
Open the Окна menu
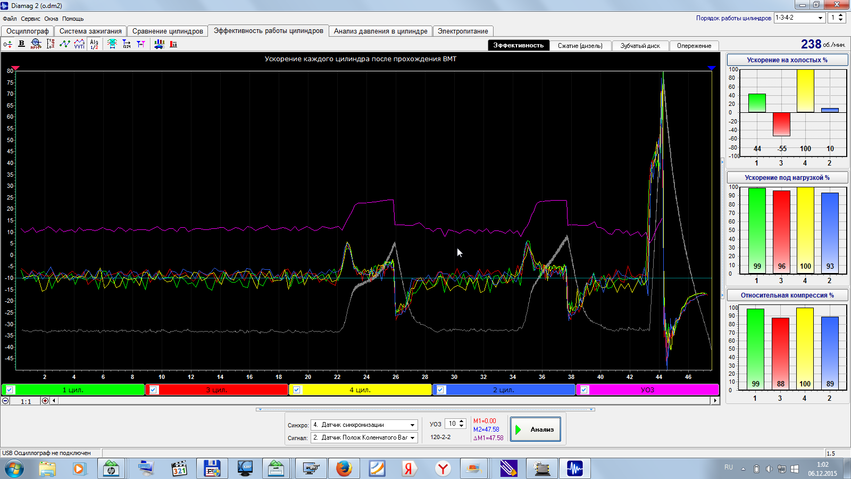tap(51, 19)
